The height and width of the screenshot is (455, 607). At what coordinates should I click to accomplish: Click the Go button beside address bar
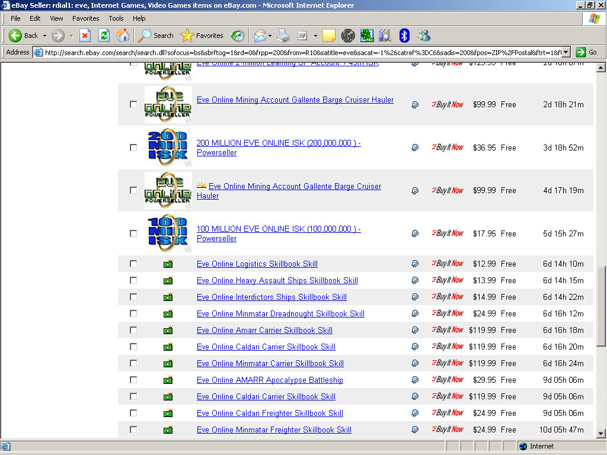[586, 52]
